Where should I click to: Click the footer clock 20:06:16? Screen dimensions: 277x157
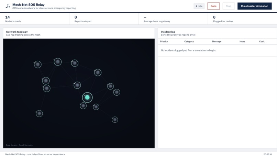tap(268, 154)
